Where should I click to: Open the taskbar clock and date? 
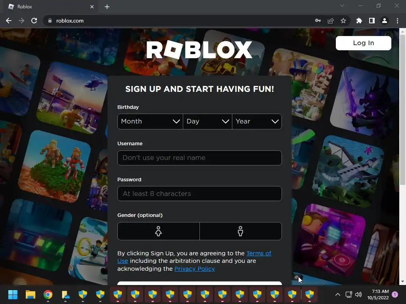378,294
